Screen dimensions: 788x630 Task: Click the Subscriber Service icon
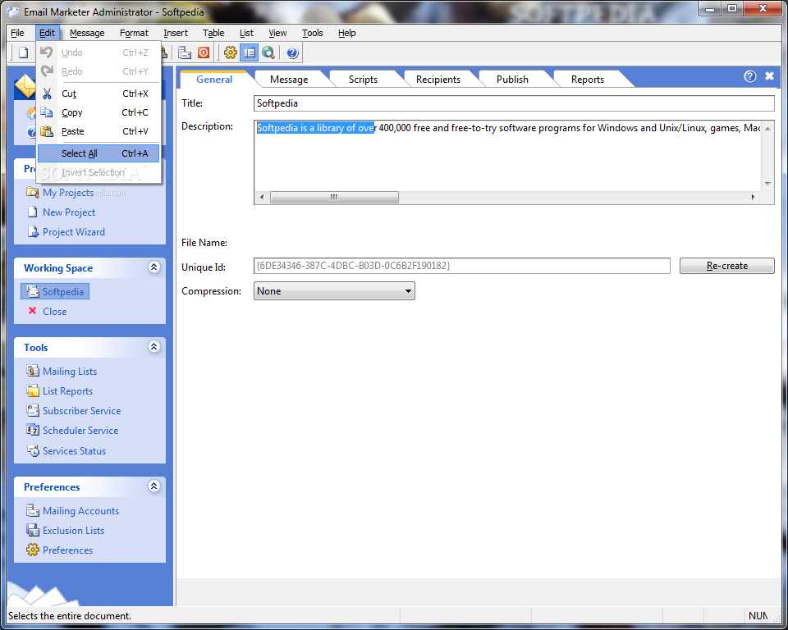pos(33,410)
